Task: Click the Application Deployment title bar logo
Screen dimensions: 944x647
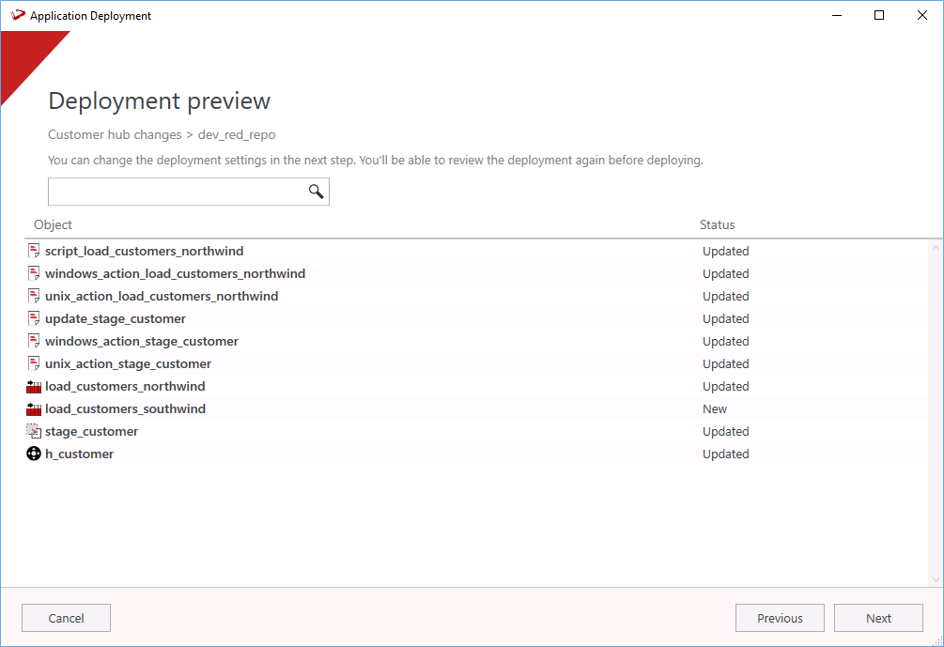Action: coord(17,16)
